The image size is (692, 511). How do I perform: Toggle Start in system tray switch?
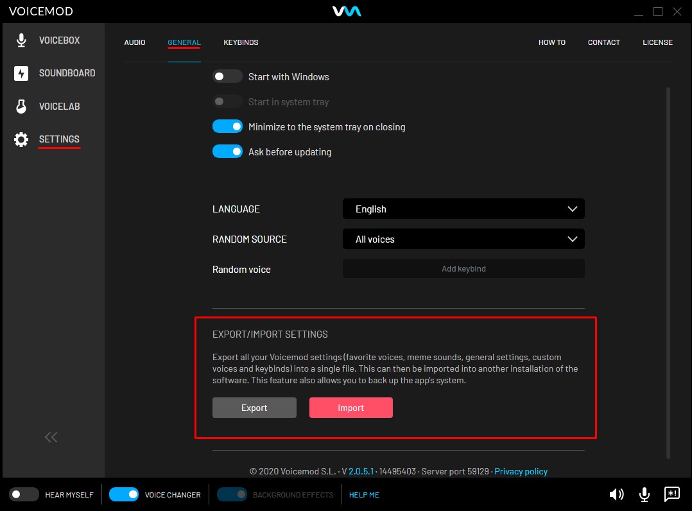coord(227,101)
